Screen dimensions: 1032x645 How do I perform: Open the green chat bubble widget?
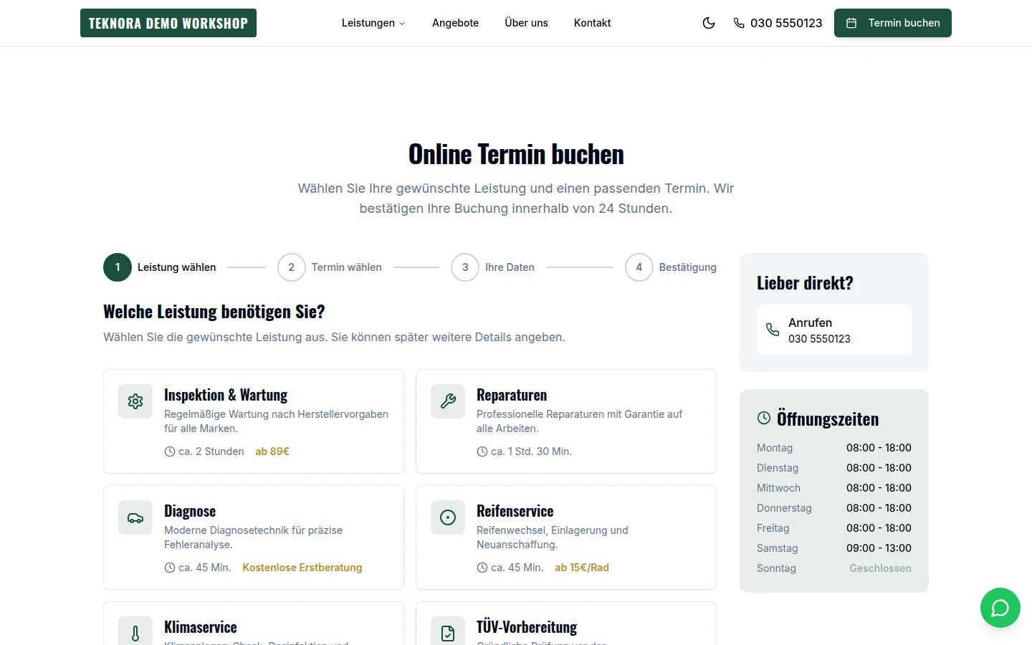click(x=1000, y=608)
